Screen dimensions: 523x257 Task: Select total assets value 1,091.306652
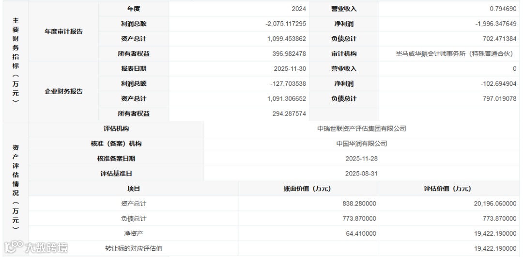coord(287,99)
